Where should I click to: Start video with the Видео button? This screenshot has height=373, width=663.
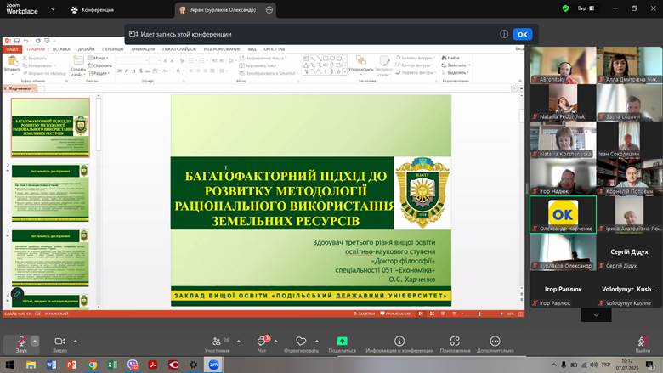click(x=59, y=341)
